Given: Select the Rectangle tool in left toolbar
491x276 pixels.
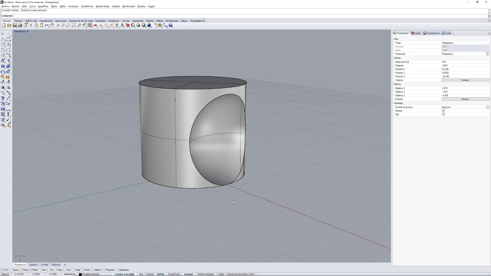Looking at the screenshot, I should [8, 50].
